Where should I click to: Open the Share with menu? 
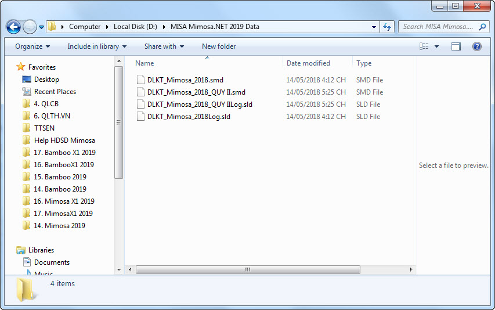[x=164, y=46]
